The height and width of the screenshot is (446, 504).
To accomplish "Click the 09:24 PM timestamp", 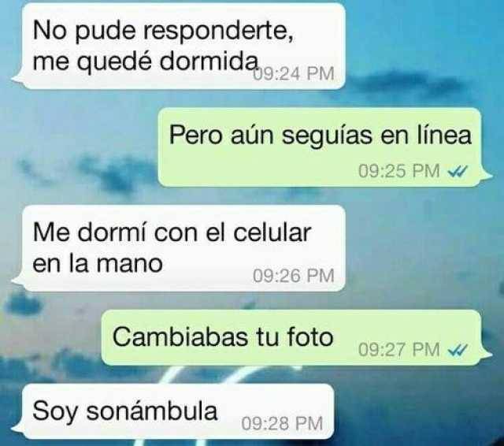I will pos(294,73).
